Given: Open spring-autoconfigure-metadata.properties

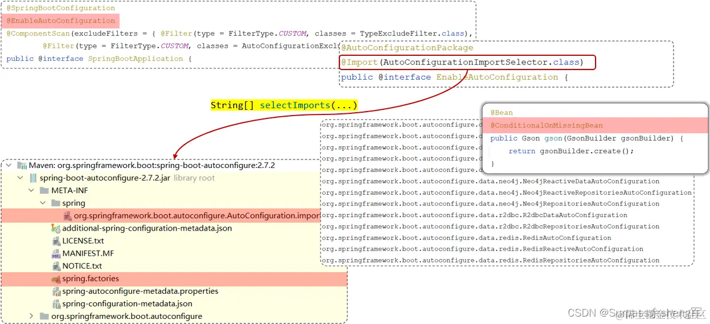Looking at the screenshot, I should click(x=140, y=291).
